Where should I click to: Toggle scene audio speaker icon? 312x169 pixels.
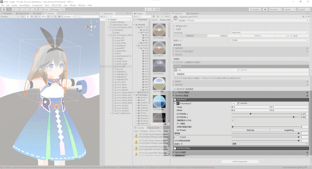(32, 16)
